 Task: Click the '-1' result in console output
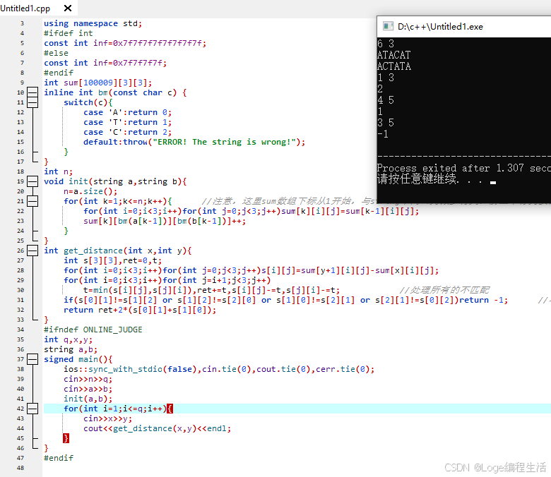pyautogui.click(x=383, y=134)
